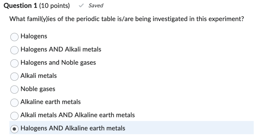Image resolution: width=257 pixels, height=139 pixels.
Task: Click the "Halogens AND Alkali metals" label text
Action: click(x=61, y=49)
